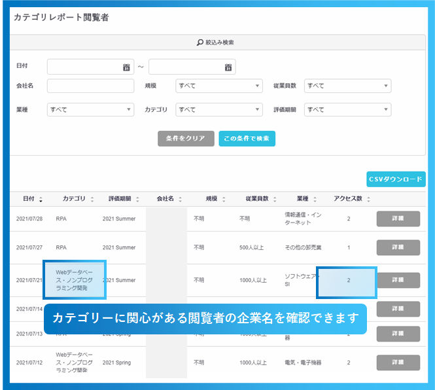Click the 条件をクリア button
Image resolution: width=435 pixels, height=390 pixels.
186,139
